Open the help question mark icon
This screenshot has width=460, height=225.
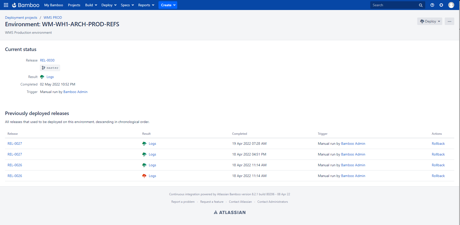click(x=432, y=5)
